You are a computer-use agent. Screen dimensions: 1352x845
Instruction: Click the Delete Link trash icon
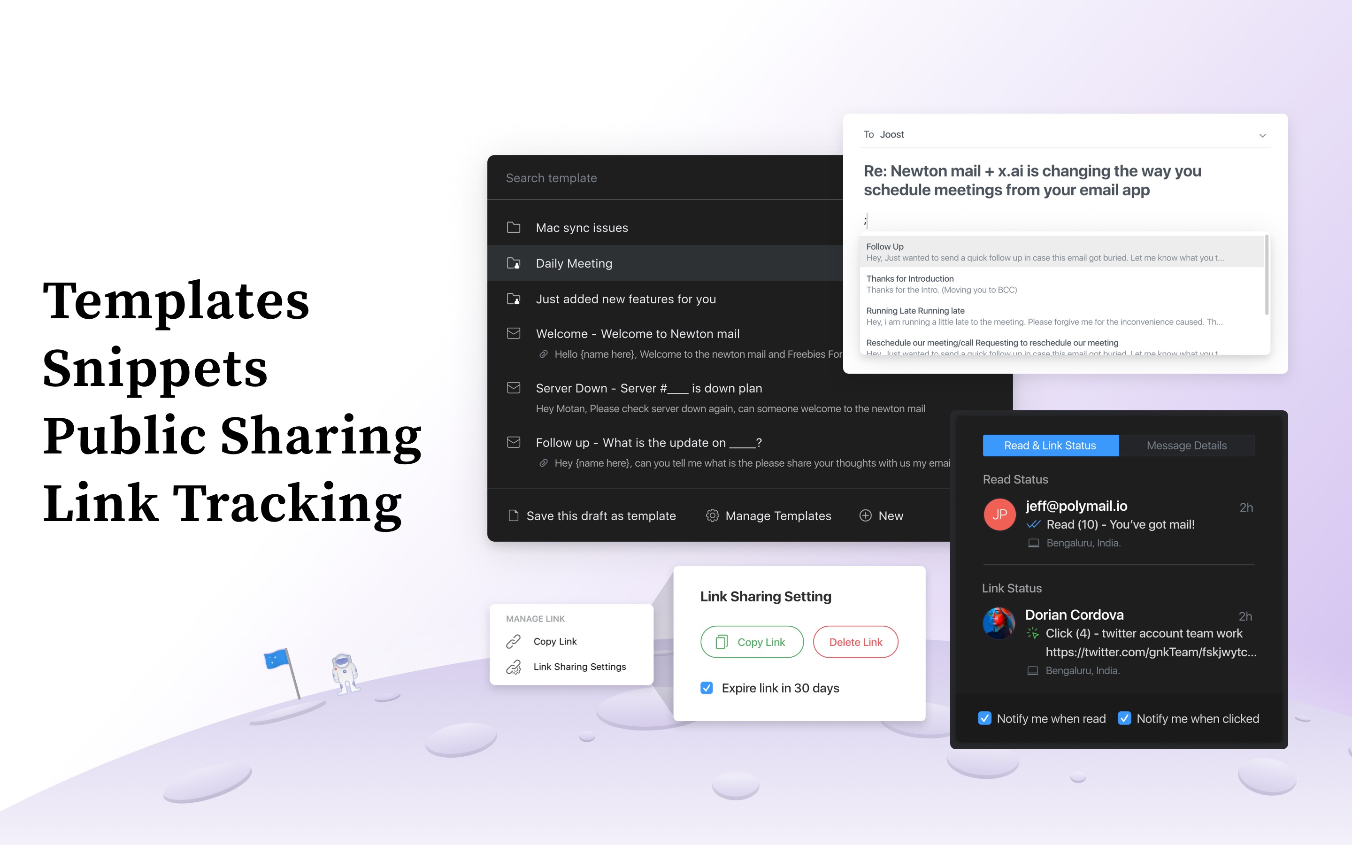854,642
